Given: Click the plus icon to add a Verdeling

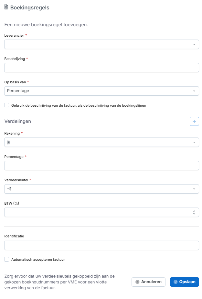Looking at the screenshot, I should [194, 121].
